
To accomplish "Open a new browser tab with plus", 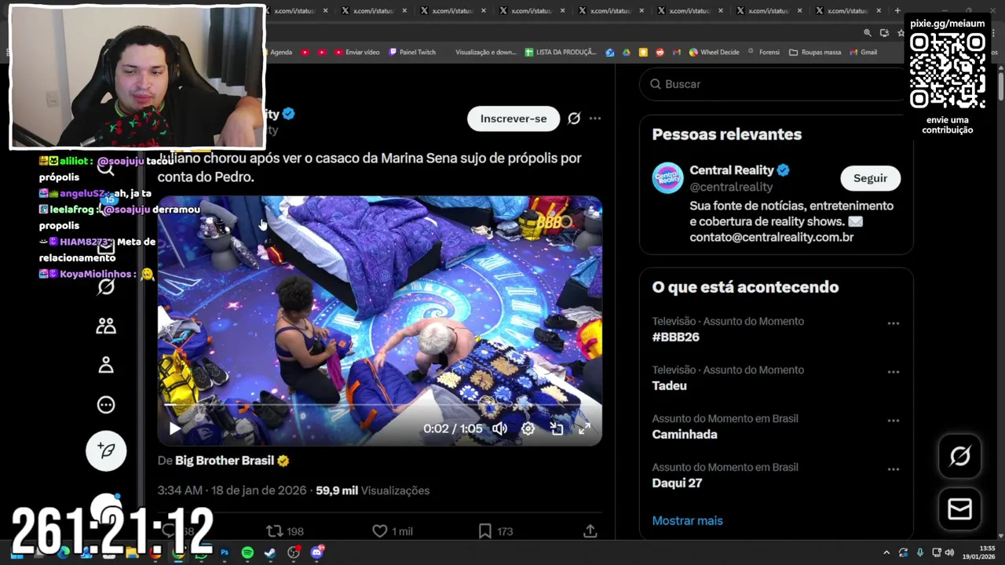I will (x=897, y=11).
